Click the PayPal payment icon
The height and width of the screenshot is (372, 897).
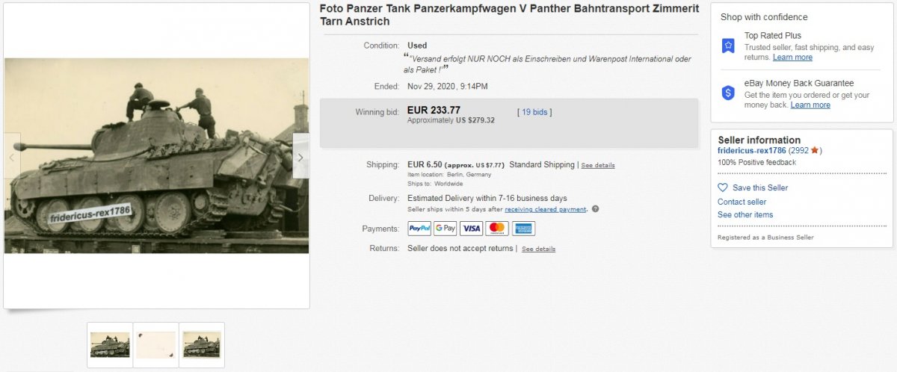[419, 229]
